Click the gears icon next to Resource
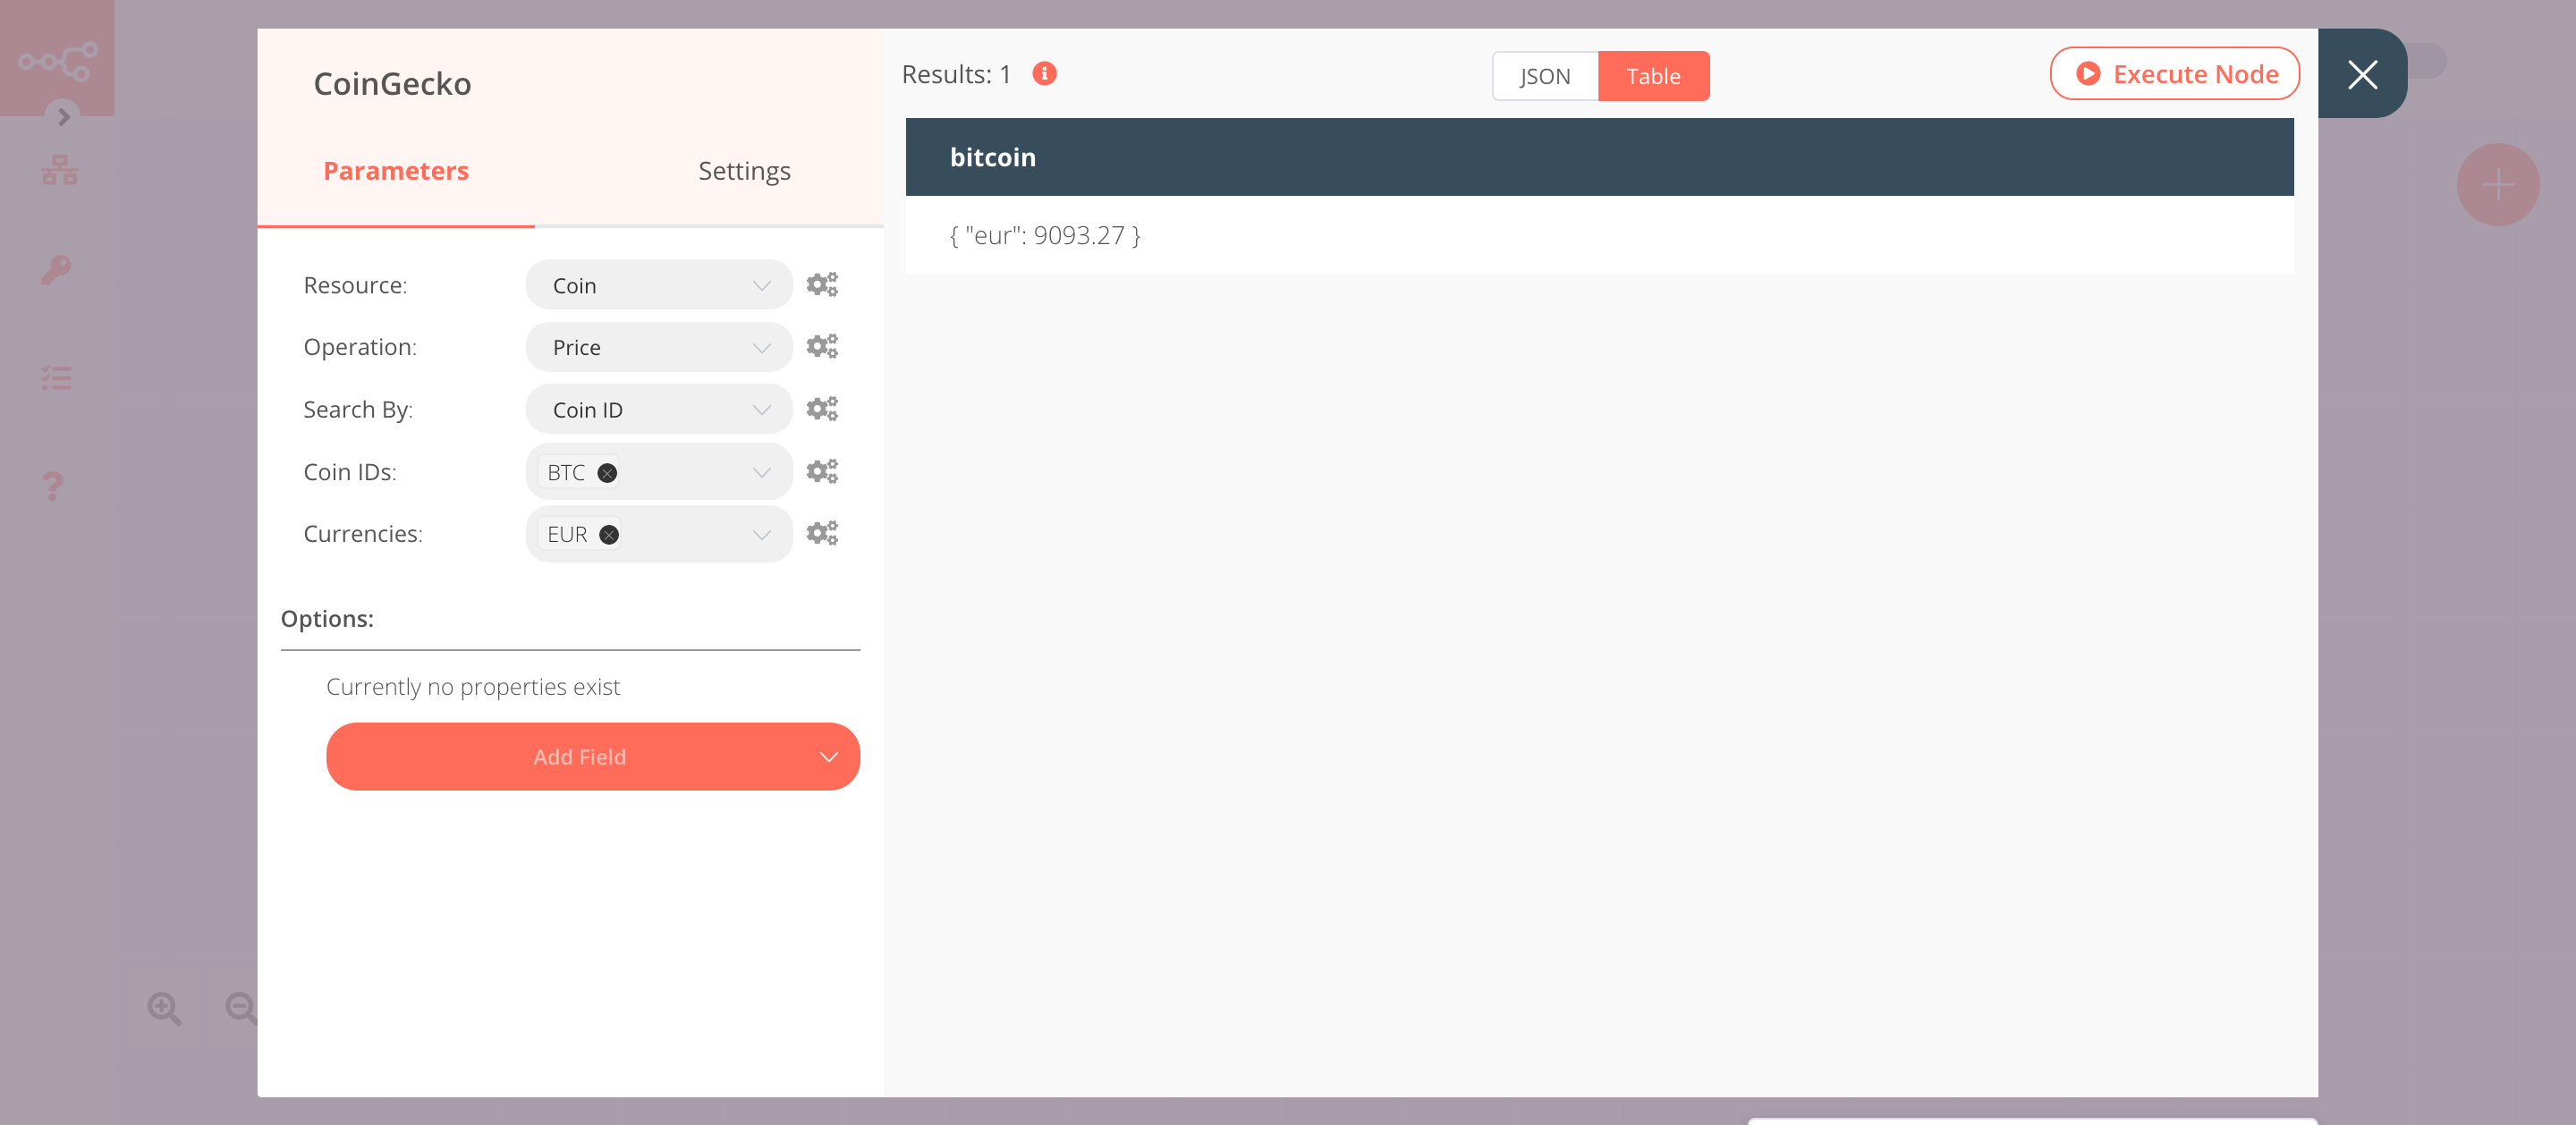The width and height of the screenshot is (2576, 1125). tap(822, 285)
